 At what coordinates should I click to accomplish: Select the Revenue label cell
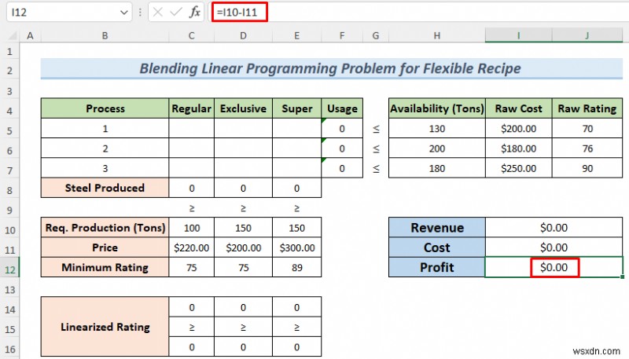(437, 228)
